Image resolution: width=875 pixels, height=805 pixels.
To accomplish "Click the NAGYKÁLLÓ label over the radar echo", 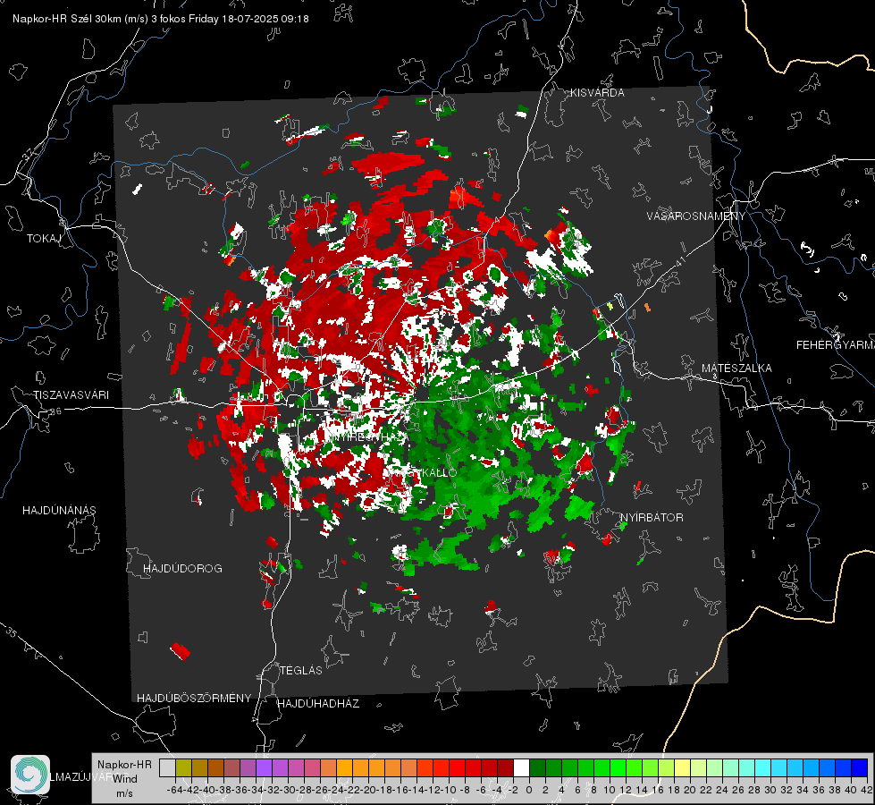I will (x=423, y=472).
